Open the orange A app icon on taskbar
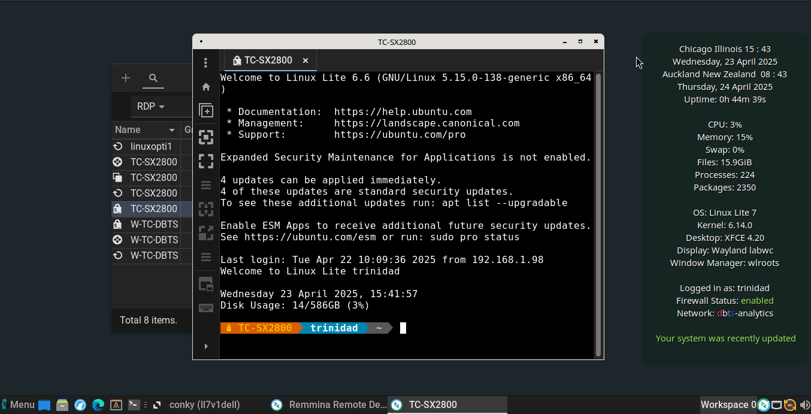 tap(116, 405)
